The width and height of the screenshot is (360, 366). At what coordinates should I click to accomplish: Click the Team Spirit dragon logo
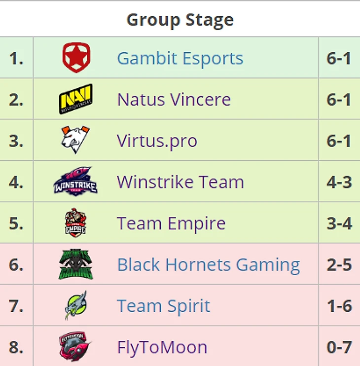(76, 305)
